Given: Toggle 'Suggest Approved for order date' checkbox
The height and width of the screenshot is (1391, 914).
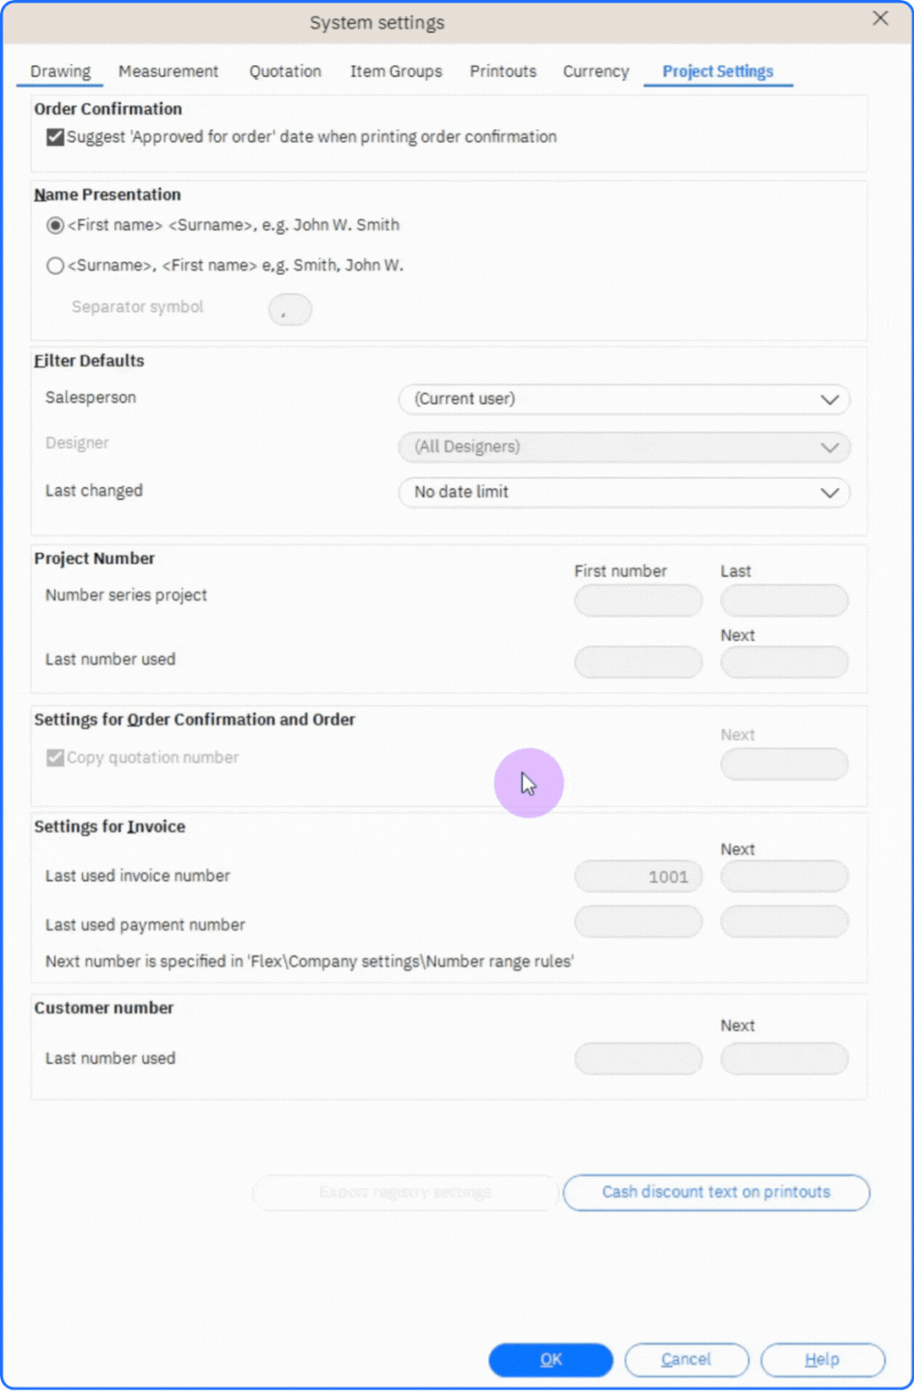Looking at the screenshot, I should click(x=56, y=137).
